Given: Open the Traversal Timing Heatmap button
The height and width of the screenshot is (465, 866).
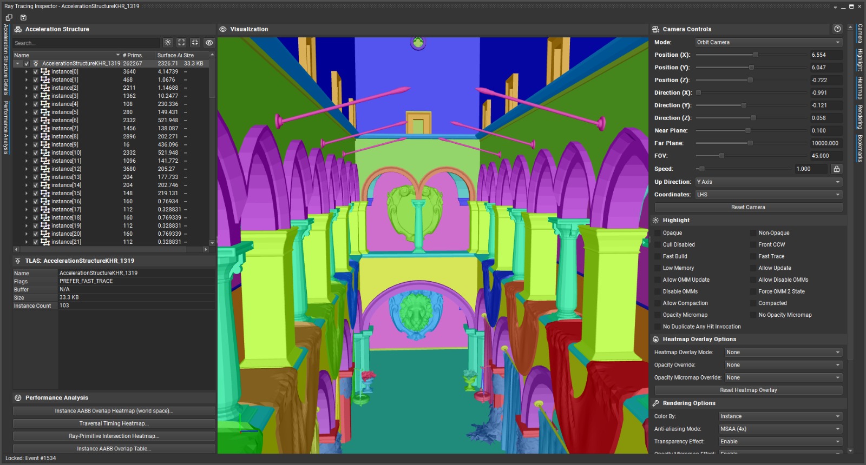Looking at the screenshot, I should [114, 423].
